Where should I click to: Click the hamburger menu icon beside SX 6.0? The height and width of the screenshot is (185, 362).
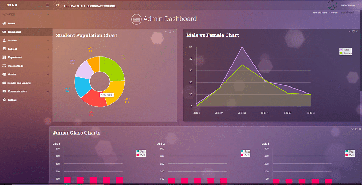[x=48, y=5]
